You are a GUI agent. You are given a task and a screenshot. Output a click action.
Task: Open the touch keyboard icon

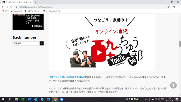coord(163,99)
